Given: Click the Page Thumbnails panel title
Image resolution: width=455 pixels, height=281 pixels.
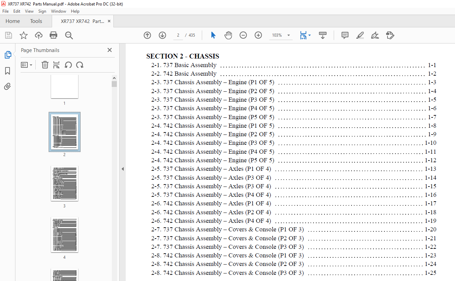Looking at the screenshot, I should pyautogui.click(x=40, y=50).
